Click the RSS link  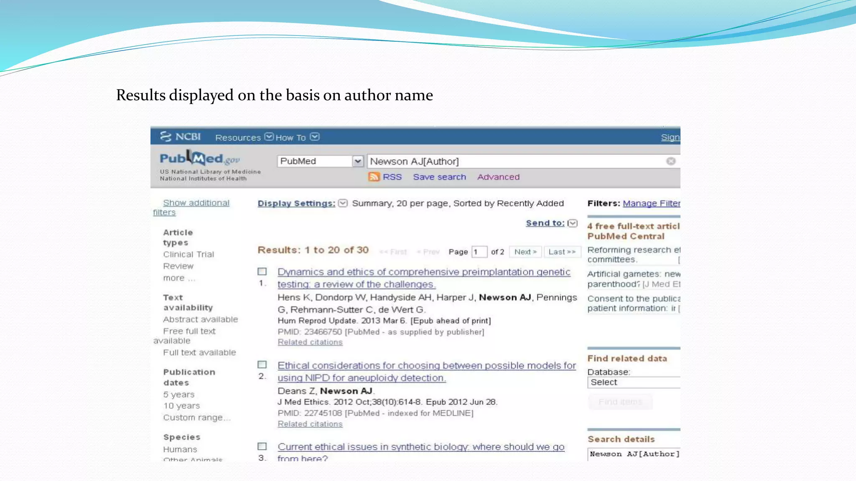392,177
